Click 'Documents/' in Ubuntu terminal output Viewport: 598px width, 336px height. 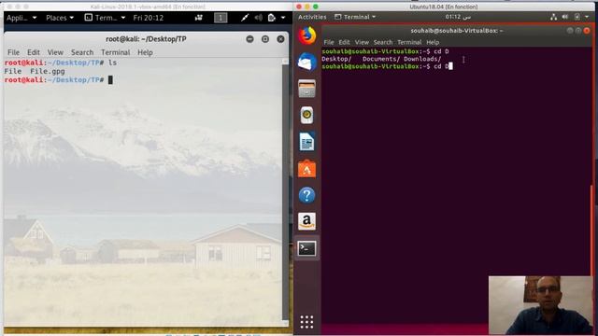click(x=381, y=59)
